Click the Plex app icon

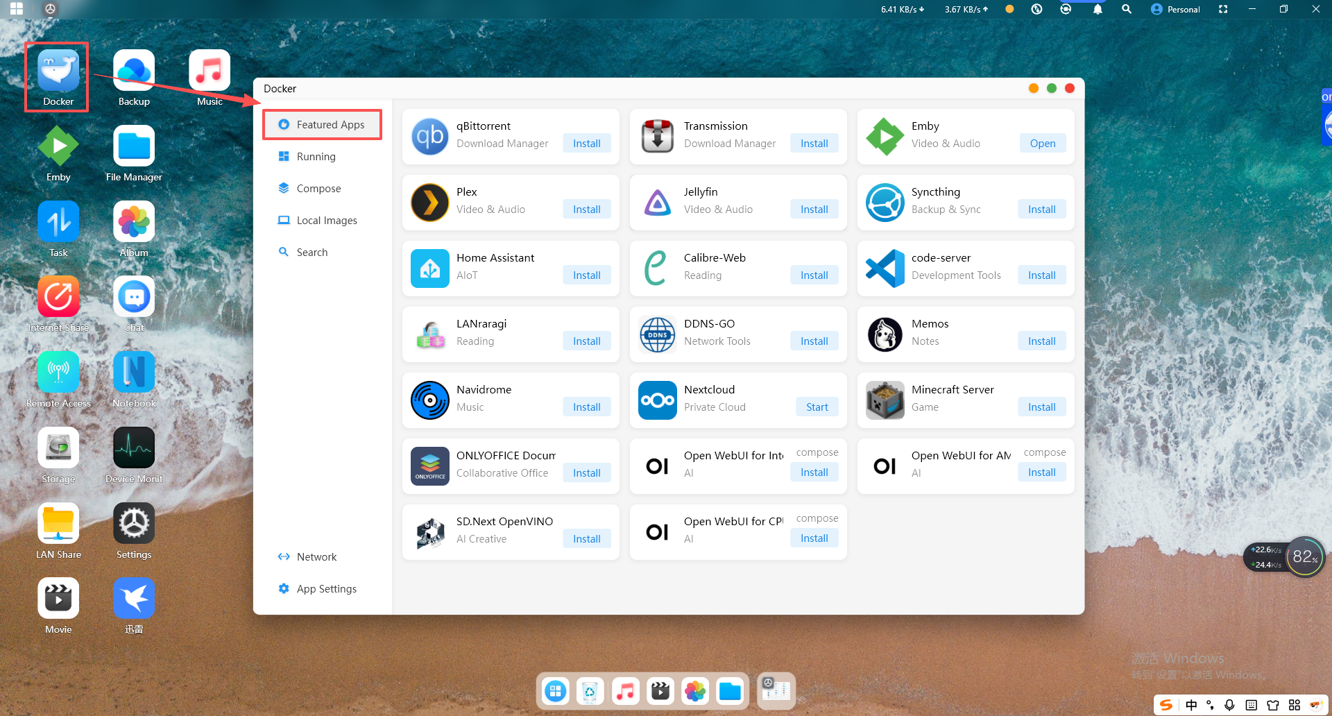pos(430,203)
